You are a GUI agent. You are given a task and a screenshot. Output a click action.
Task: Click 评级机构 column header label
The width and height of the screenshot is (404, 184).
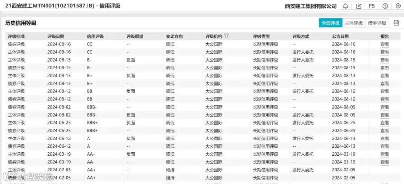tap(214, 37)
